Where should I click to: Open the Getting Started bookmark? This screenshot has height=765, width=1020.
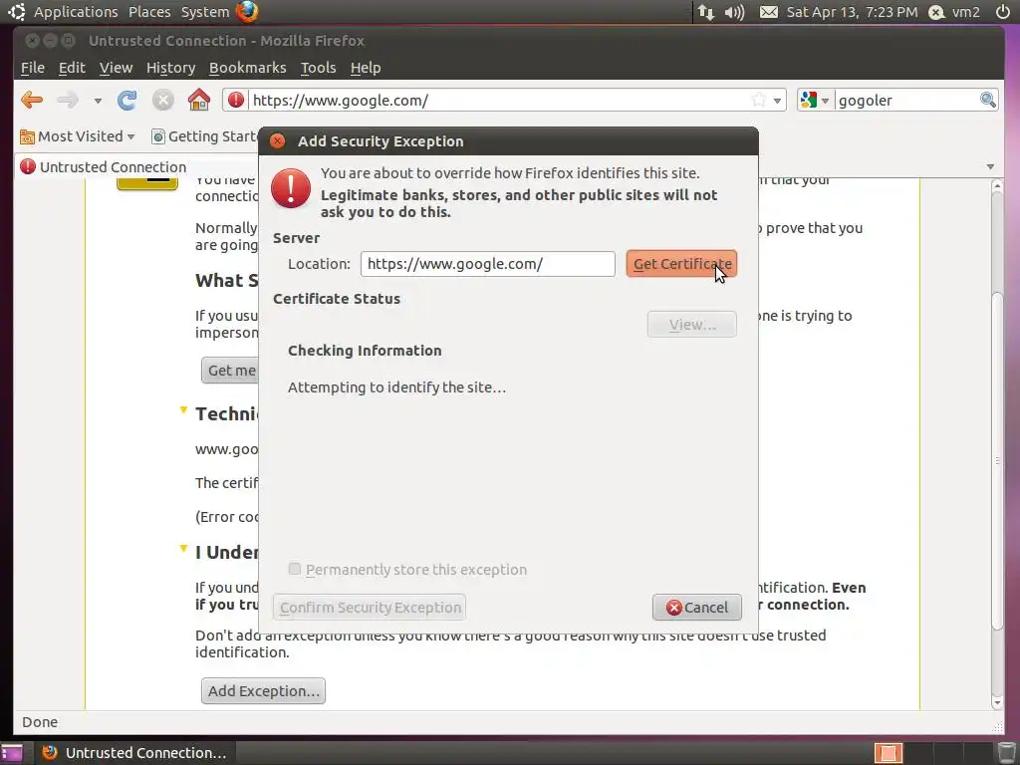click(x=205, y=136)
